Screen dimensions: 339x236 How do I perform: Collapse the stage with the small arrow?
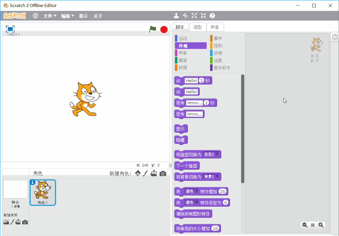click(170, 165)
